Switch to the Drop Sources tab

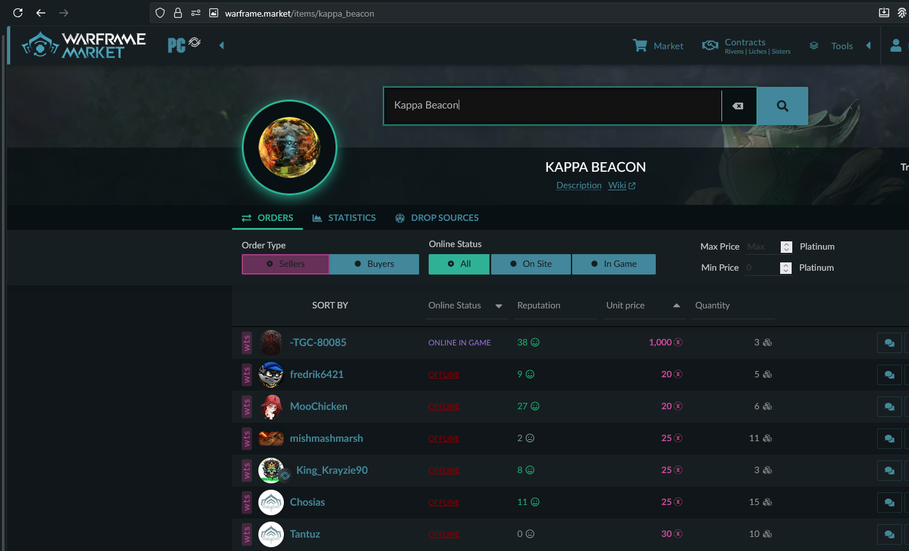tap(437, 218)
